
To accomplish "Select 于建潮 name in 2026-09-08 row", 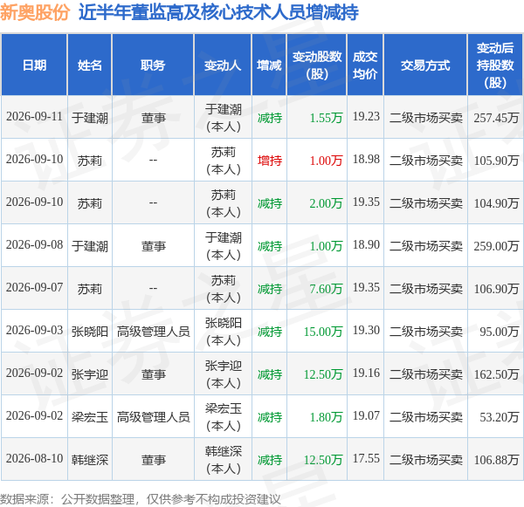I will [x=90, y=246].
